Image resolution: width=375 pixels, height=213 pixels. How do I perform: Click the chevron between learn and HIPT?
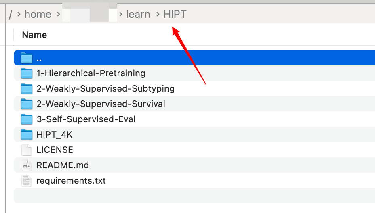click(157, 15)
